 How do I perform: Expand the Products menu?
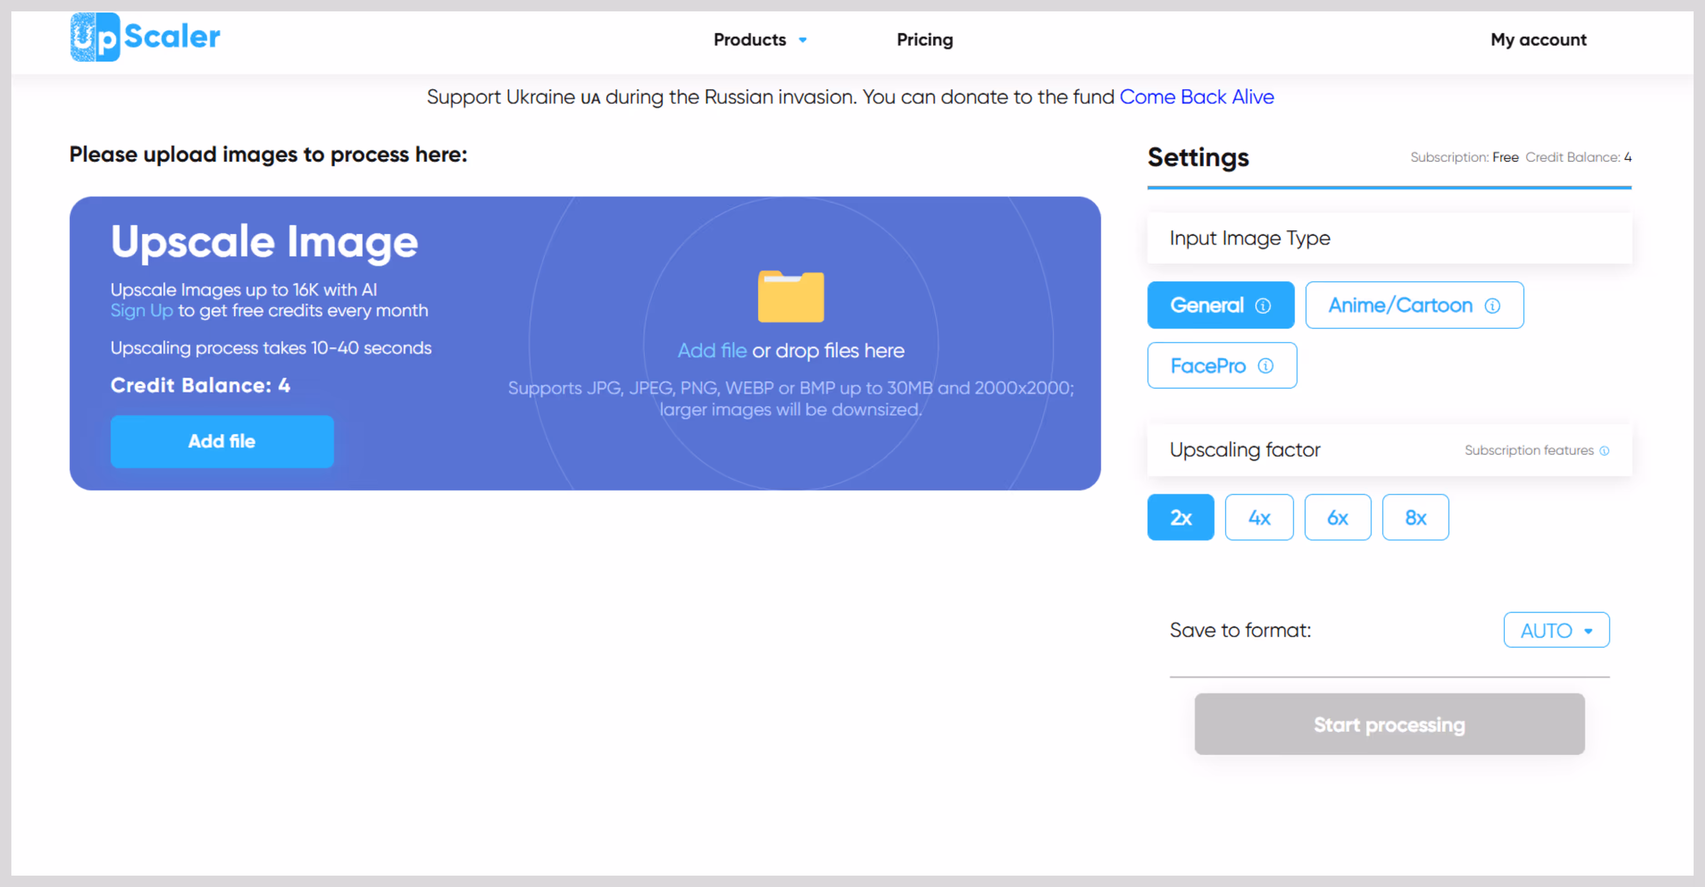tap(760, 40)
